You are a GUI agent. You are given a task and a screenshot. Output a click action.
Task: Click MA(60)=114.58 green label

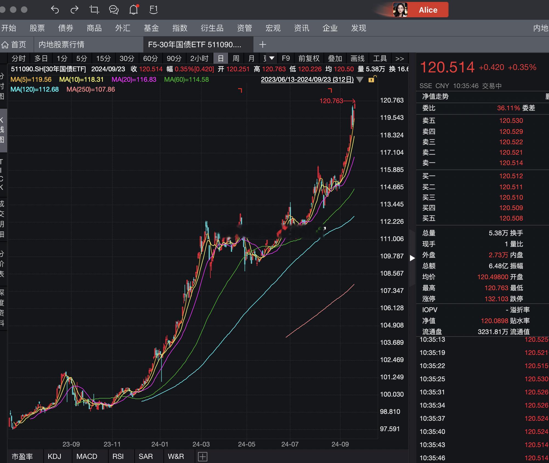pos(186,80)
